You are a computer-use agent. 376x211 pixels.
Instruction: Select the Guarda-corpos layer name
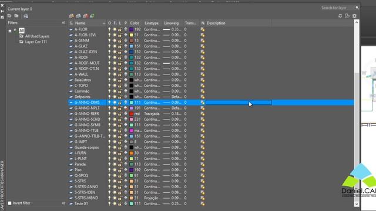click(86, 147)
